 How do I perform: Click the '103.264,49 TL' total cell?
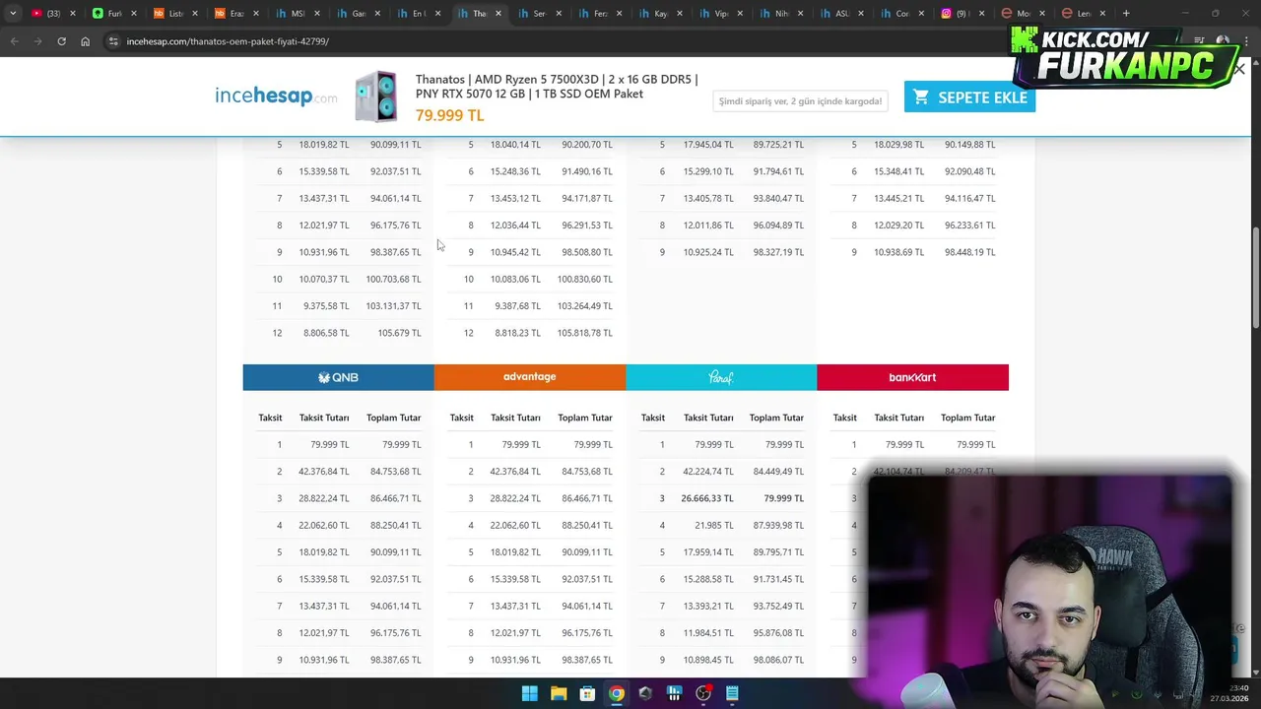click(x=585, y=306)
